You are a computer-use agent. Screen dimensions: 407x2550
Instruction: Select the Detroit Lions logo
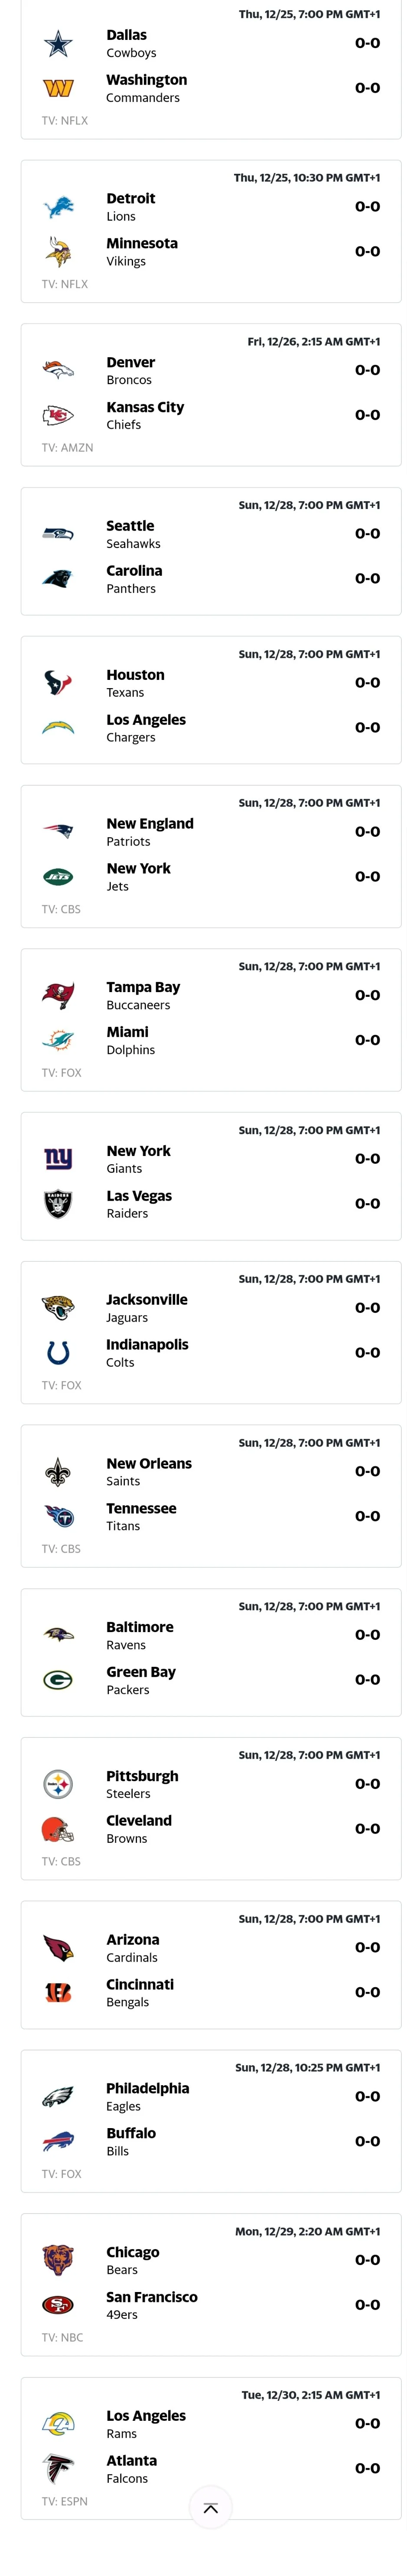tap(59, 207)
